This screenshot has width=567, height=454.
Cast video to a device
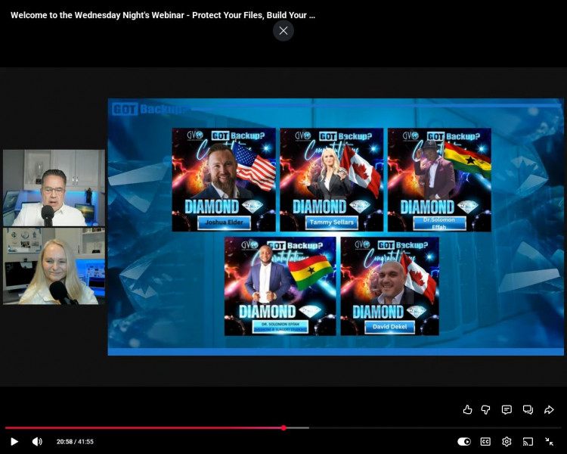tap(528, 442)
